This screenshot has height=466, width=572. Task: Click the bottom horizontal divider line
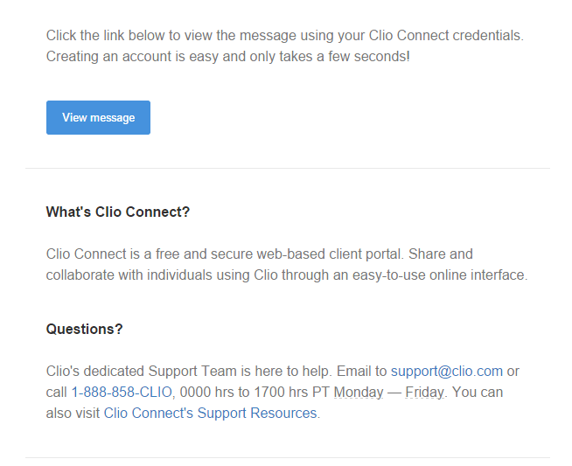(287, 457)
